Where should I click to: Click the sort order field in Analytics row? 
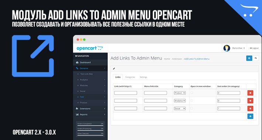229,101
